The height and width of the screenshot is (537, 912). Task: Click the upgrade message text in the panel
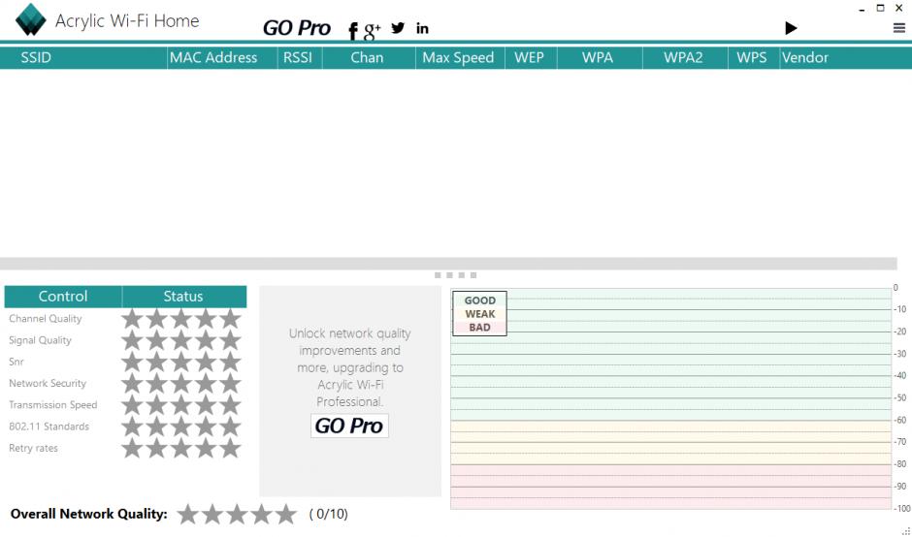(350, 367)
